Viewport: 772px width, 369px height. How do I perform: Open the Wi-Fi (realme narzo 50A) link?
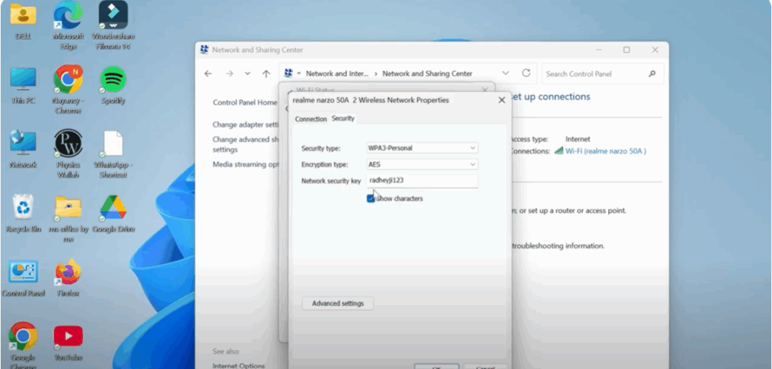point(605,151)
